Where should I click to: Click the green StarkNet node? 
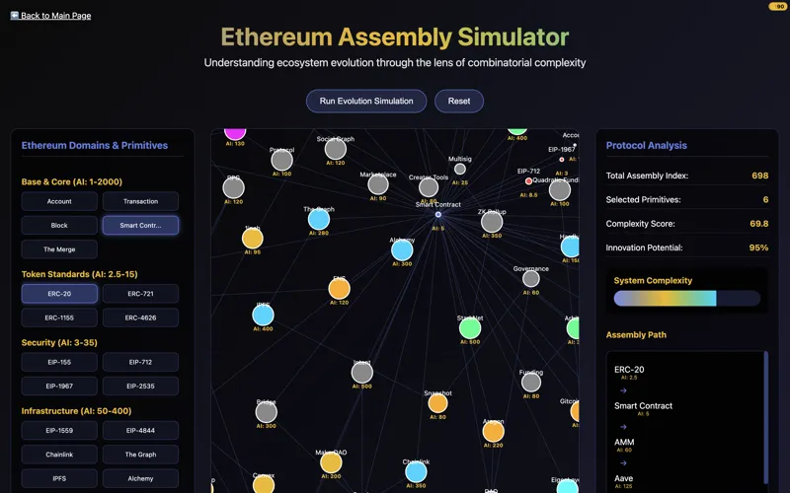point(470,328)
